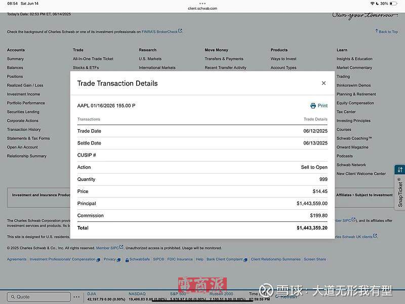Open the SchwabSafe link
405x304 pixels.
(x=137, y=259)
